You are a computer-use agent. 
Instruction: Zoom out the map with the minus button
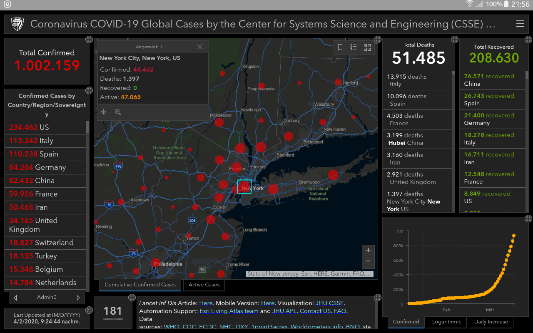coord(368,261)
